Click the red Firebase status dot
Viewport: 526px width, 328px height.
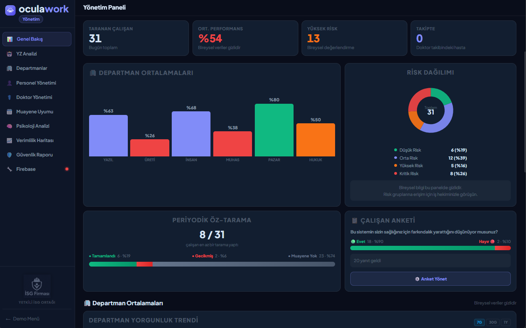click(x=67, y=169)
